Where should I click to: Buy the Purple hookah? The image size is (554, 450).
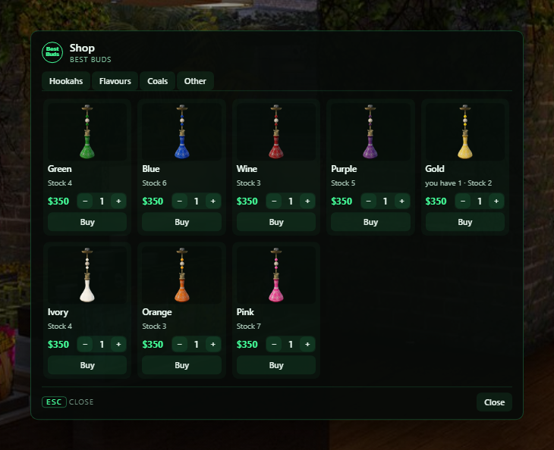pyautogui.click(x=370, y=222)
